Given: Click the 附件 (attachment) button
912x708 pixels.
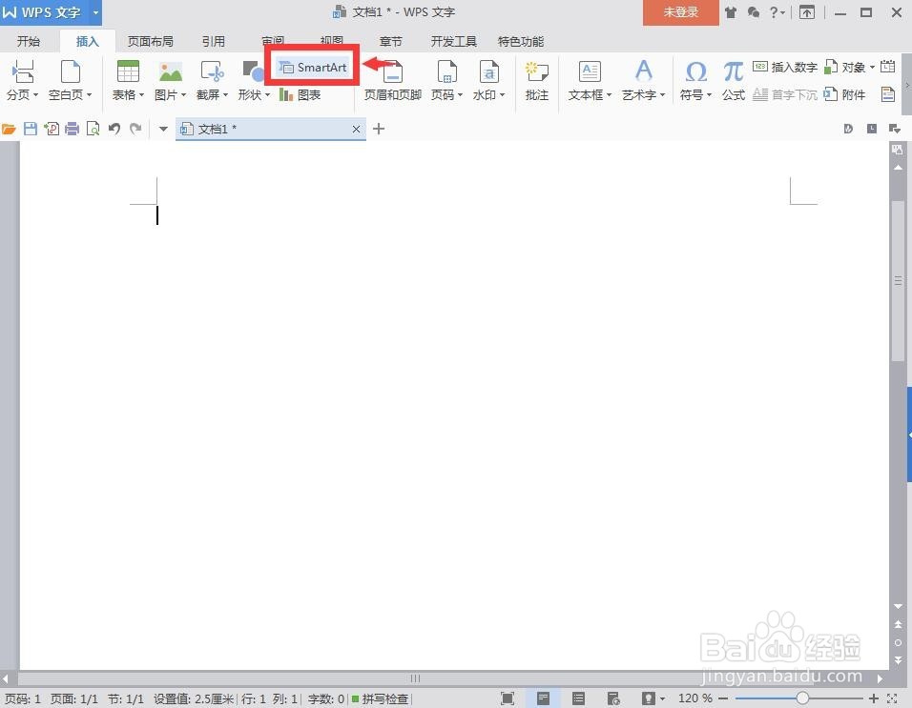Looking at the screenshot, I should coord(844,94).
